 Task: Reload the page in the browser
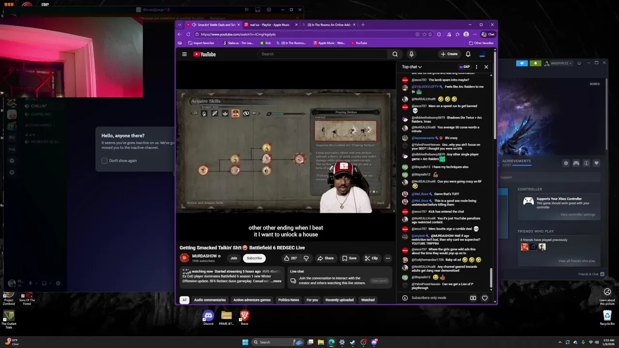(188, 34)
